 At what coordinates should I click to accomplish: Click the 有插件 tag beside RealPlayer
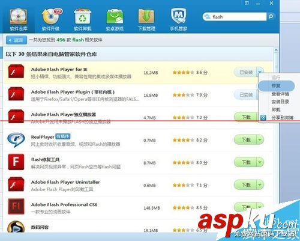[x=63, y=136]
